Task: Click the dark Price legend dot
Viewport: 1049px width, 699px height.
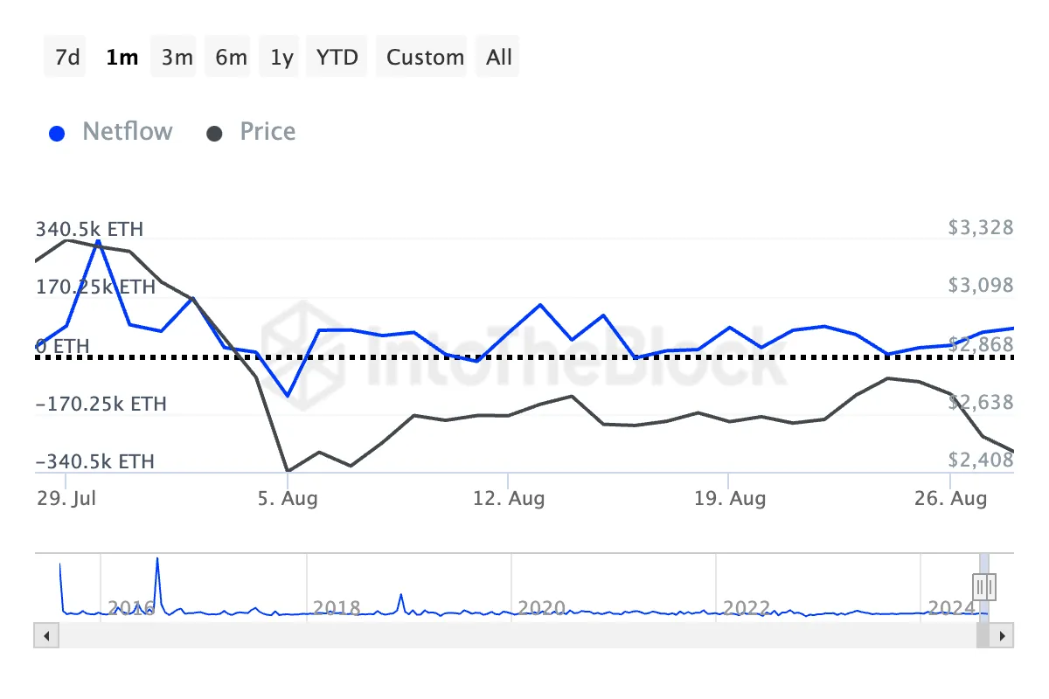Action: pos(214,134)
